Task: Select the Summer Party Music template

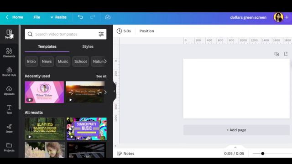Action: tap(87, 128)
